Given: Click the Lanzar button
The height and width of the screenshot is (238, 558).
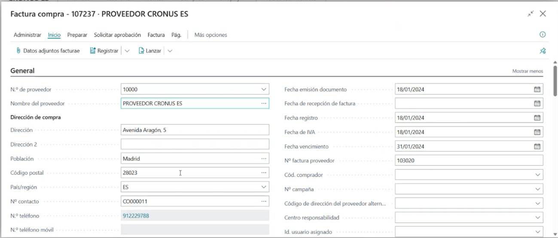Looking at the screenshot, I should point(150,51).
